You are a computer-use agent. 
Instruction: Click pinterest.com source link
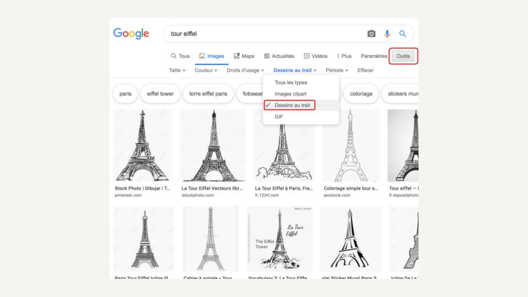pos(128,195)
